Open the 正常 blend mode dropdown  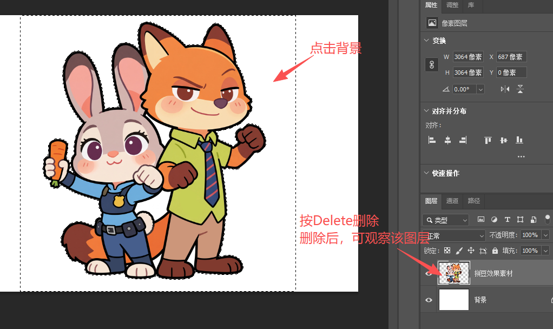(454, 235)
